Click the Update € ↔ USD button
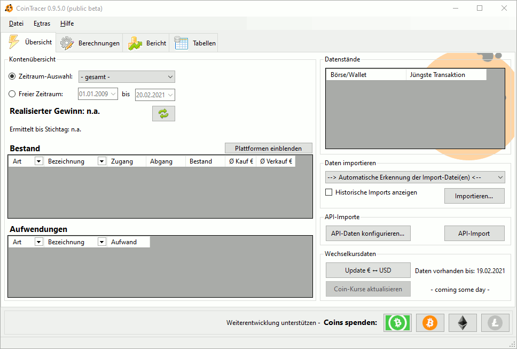The width and height of the screenshot is (517, 349). click(x=368, y=270)
